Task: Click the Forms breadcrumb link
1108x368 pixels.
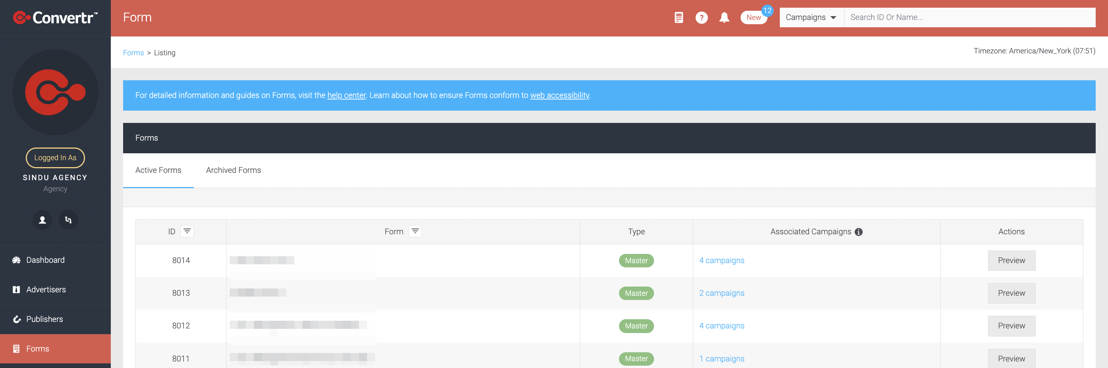Action: click(x=133, y=53)
